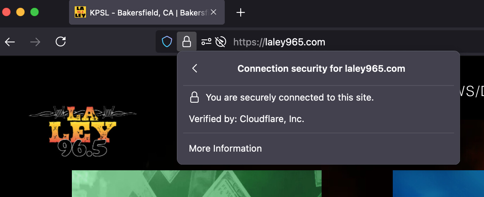484x197 pixels.
Task: Go back to previous page
Action: click(10, 42)
